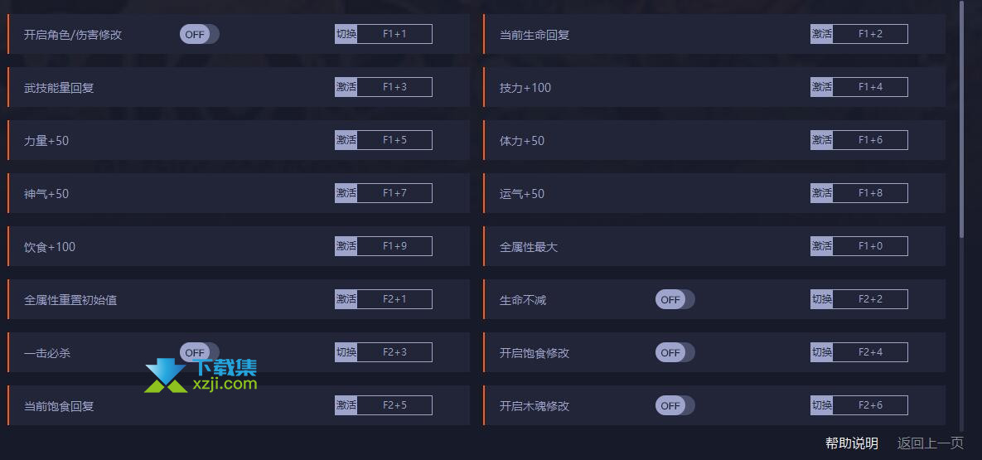Click 返回上一页 to go back

pos(930,443)
